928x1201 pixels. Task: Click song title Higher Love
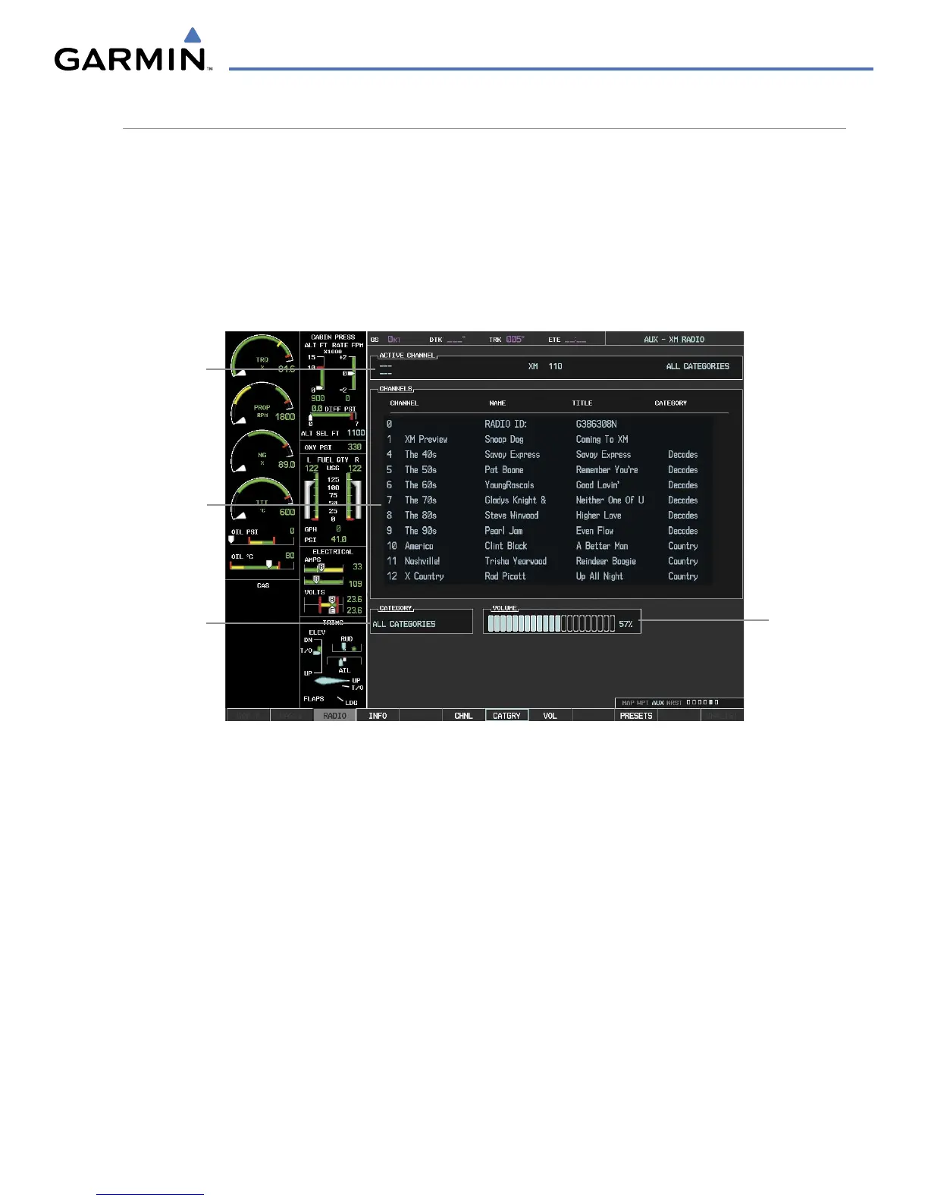(x=598, y=516)
